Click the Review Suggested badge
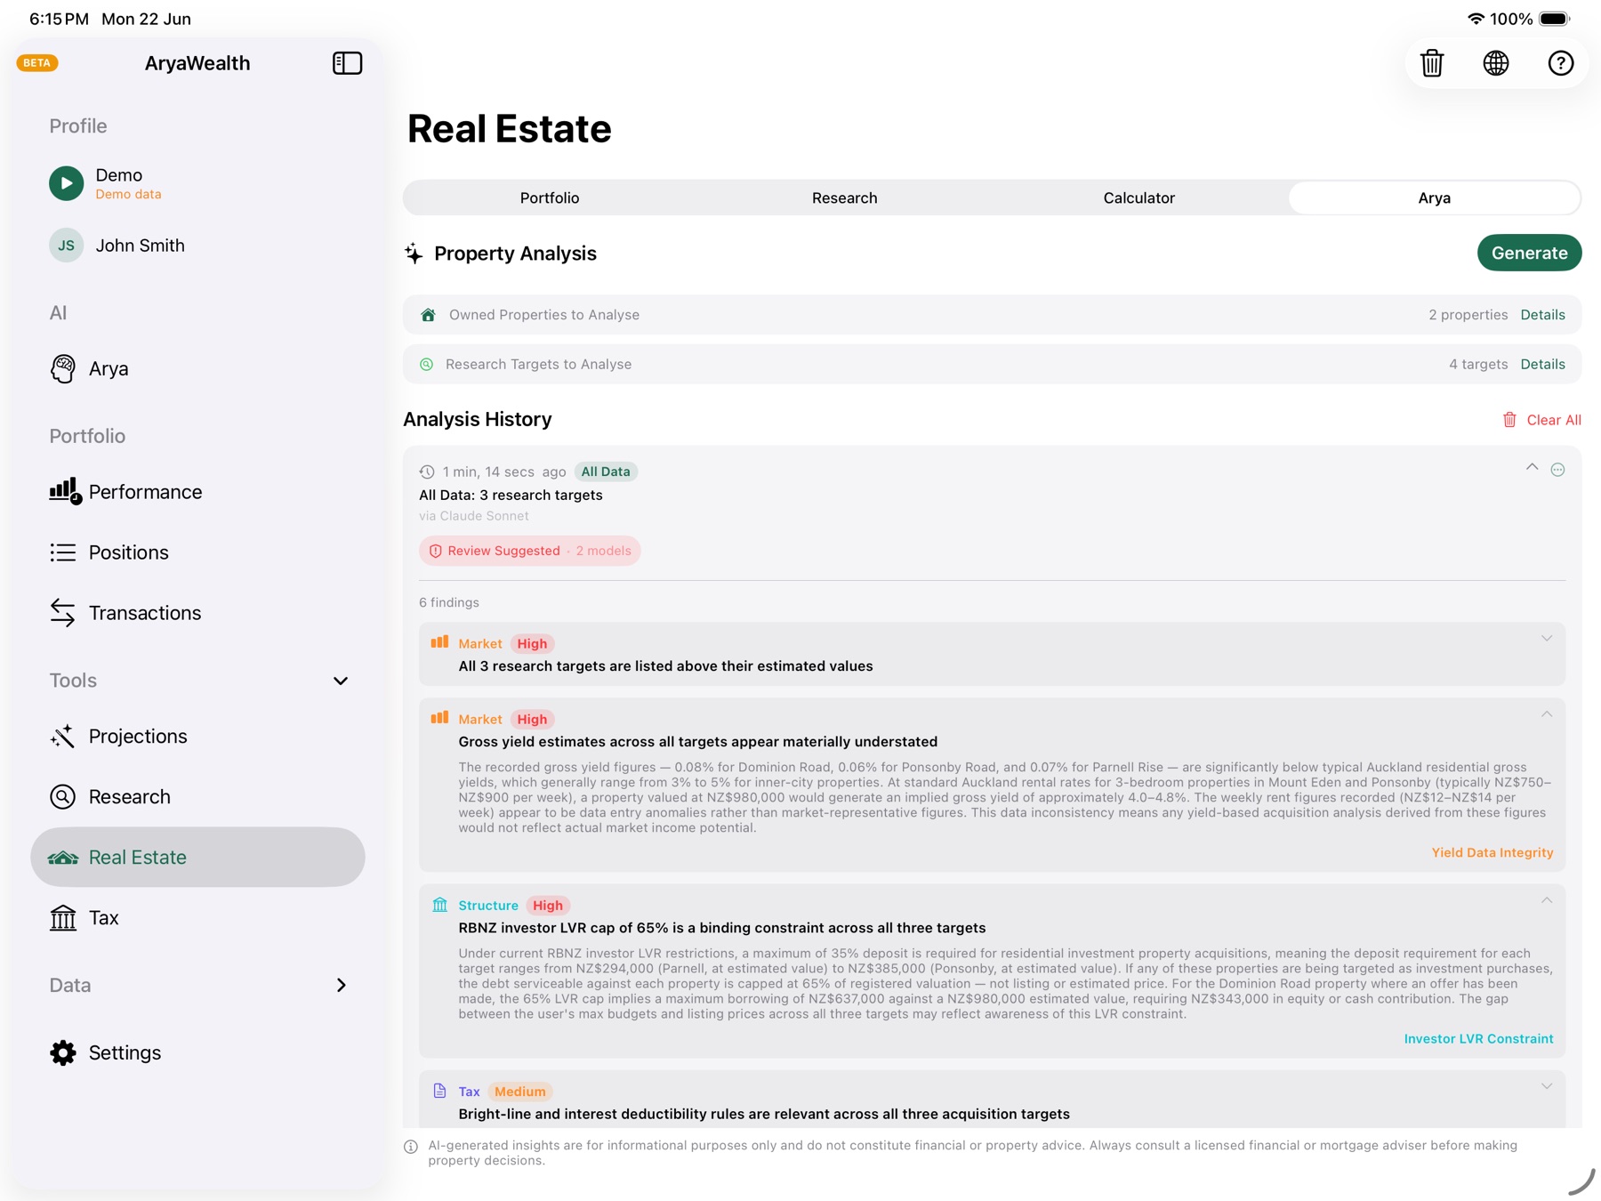The image size is (1601, 1201). click(529, 551)
